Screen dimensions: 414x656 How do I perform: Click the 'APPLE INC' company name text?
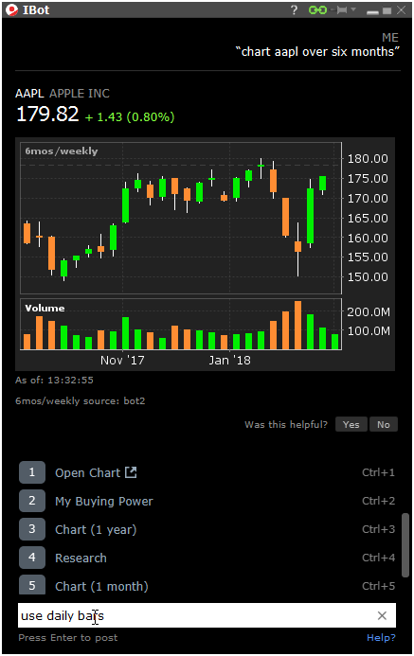(80, 94)
